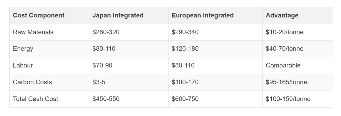The image size is (341, 116).
Task: Click European labour cell $80-110
Action: coord(183,65)
